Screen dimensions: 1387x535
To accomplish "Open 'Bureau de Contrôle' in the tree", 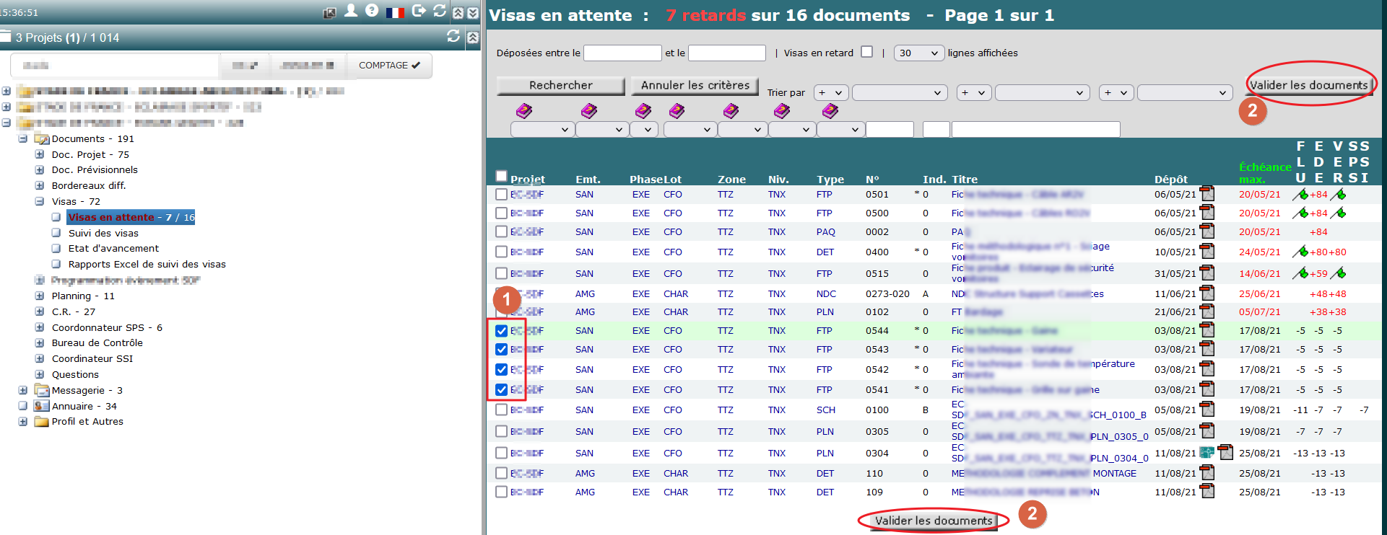I will click(97, 342).
